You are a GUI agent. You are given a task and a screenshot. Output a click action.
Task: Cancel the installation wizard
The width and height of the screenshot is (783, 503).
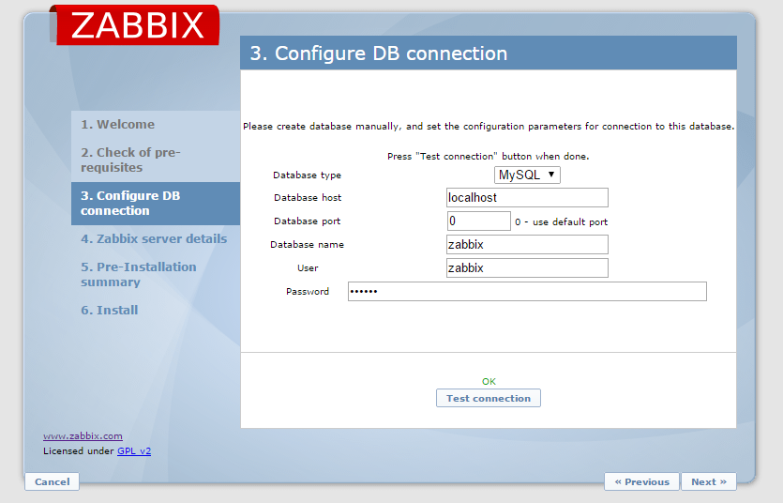click(x=52, y=481)
